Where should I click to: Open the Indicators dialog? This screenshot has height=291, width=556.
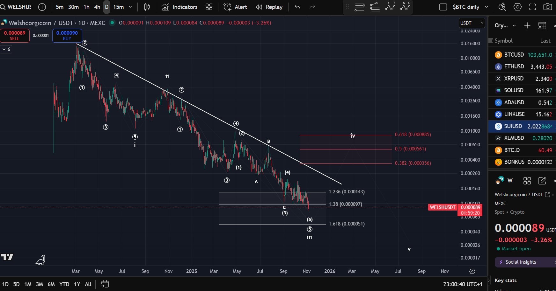tap(180, 7)
